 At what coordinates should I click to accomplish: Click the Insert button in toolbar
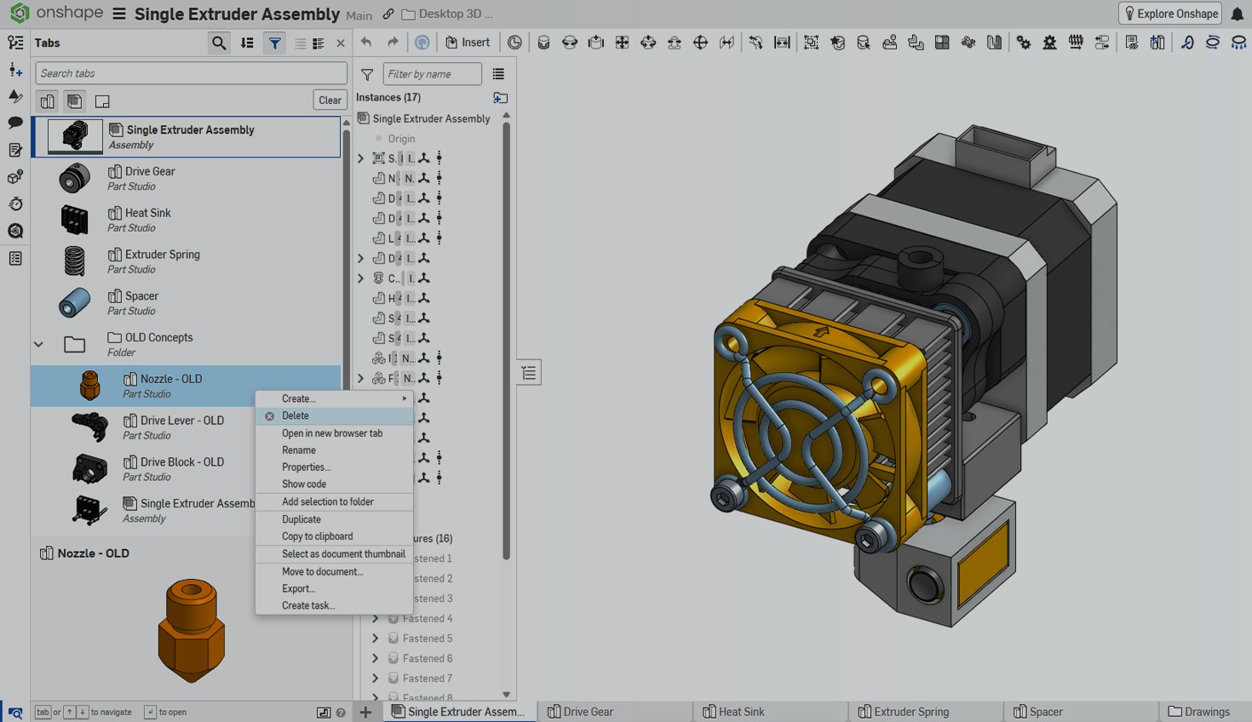click(468, 43)
